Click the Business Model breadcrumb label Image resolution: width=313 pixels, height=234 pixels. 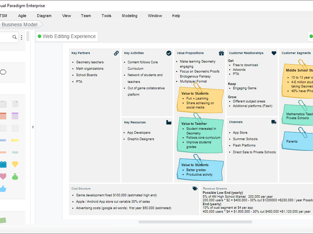point(19,25)
